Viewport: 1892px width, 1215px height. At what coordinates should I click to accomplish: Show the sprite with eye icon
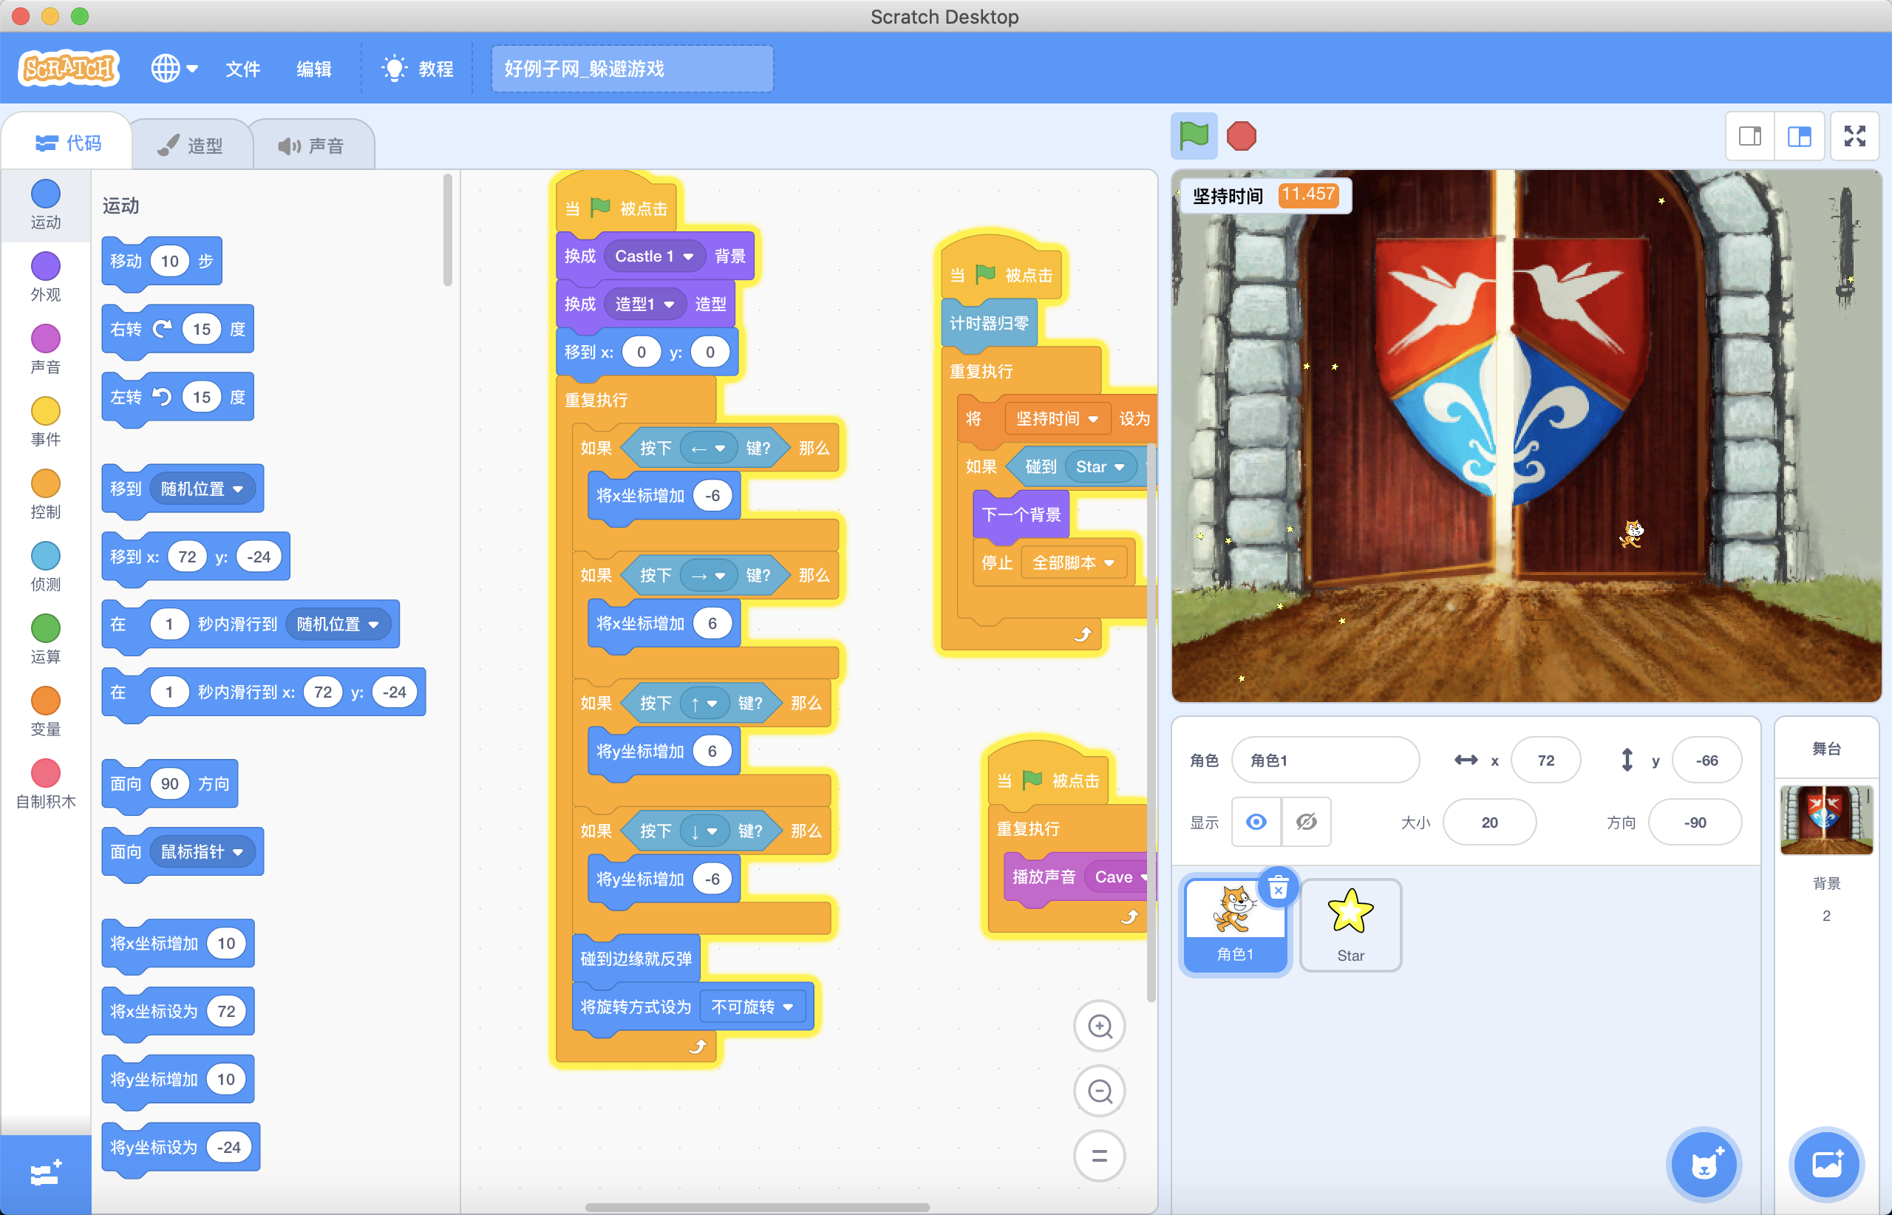point(1256,823)
